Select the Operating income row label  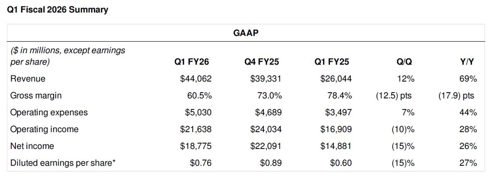44,129
